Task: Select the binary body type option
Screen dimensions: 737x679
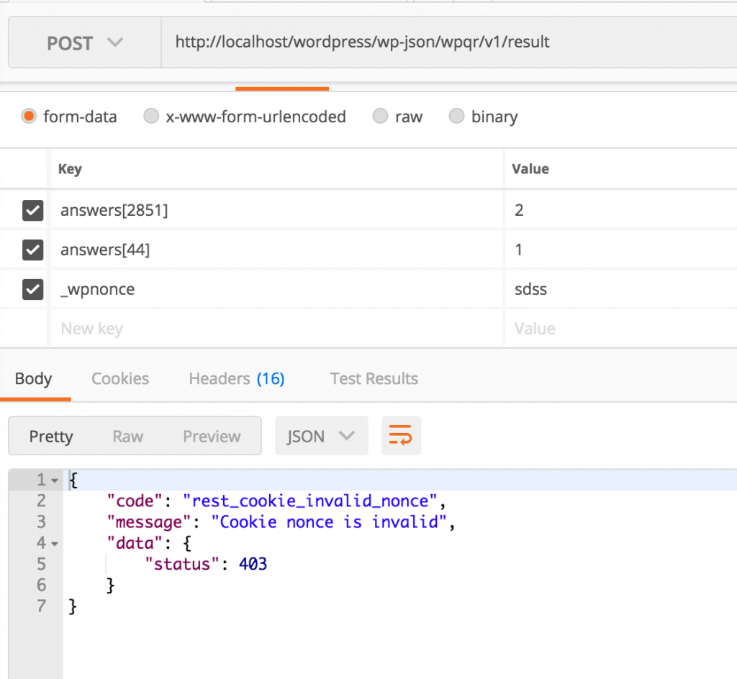Action: (x=456, y=117)
